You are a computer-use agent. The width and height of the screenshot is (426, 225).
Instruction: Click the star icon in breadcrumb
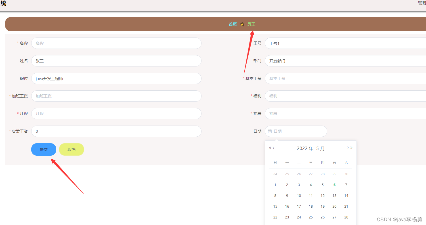pos(242,24)
